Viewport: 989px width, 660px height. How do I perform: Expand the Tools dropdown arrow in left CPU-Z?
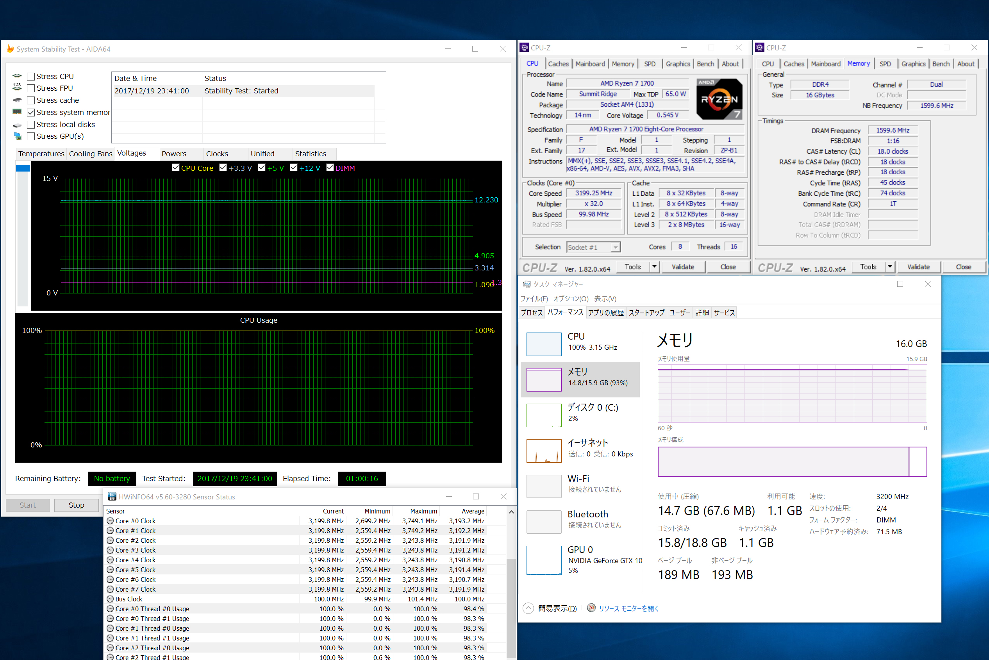(x=654, y=267)
